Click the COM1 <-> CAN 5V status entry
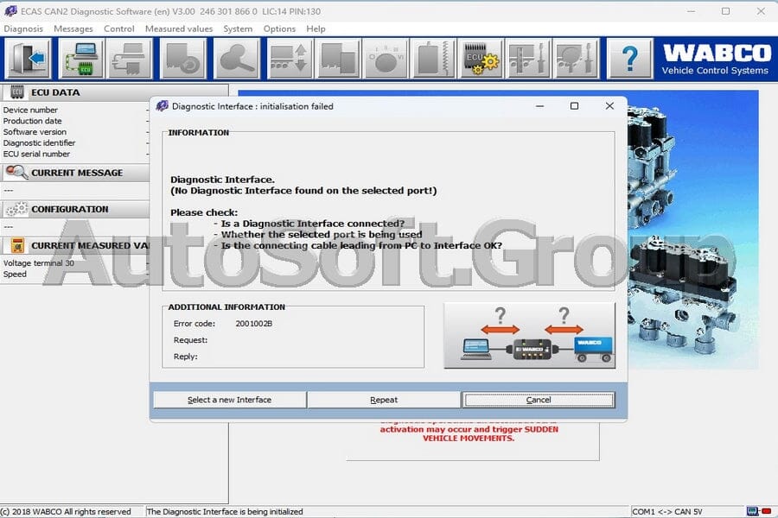Image resolution: width=778 pixels, height=518 pixels. click(x=667, y=512)
